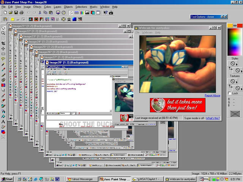The height and width of the screenshot is (182, 243).
Task: Open the Webcam menu in webcam window
Action: 147,32
